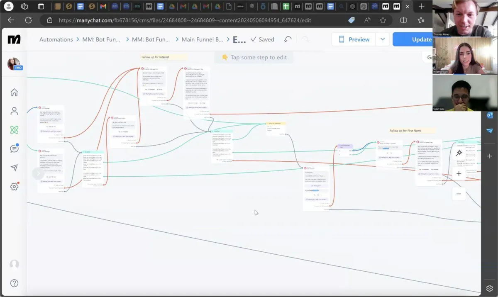
Task: Go to Automations breadcrumb
Action: 56,39
